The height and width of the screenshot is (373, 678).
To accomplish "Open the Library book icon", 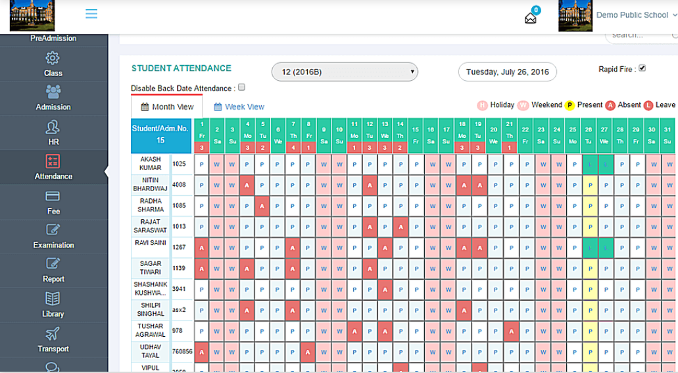I will pos(53,299).
